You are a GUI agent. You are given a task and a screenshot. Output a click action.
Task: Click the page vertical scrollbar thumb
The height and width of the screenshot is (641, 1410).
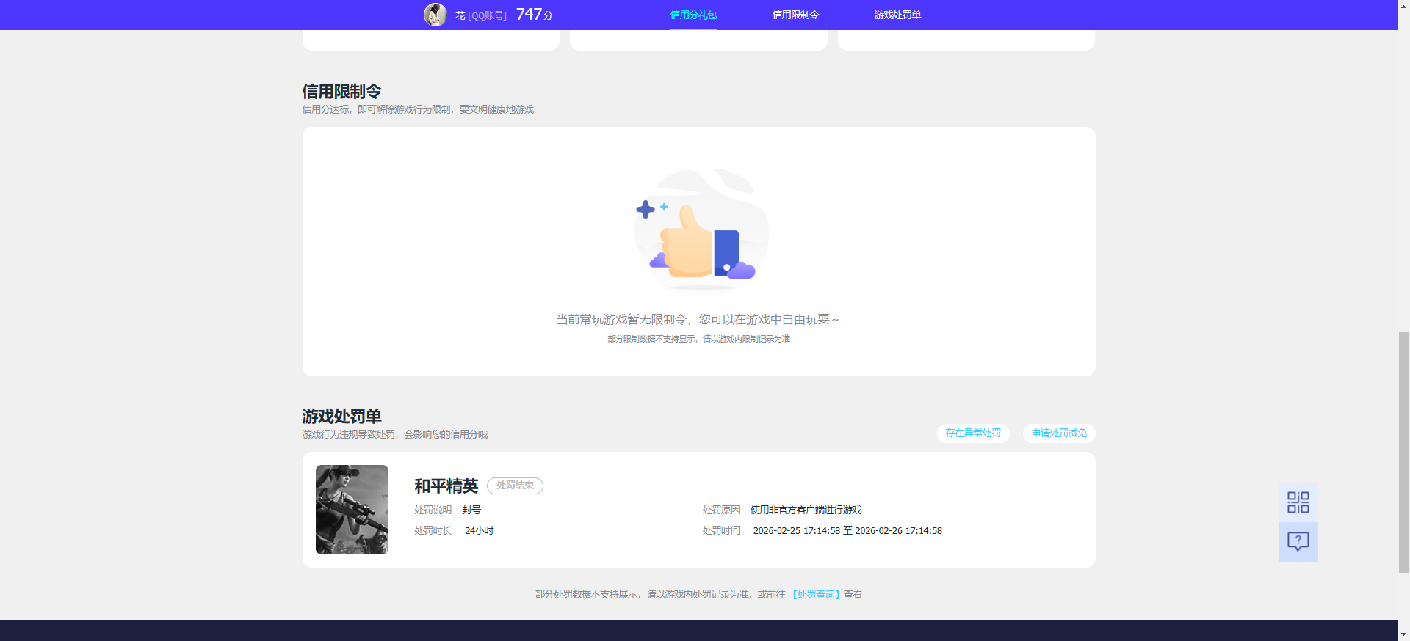[x=1403, y=451]
